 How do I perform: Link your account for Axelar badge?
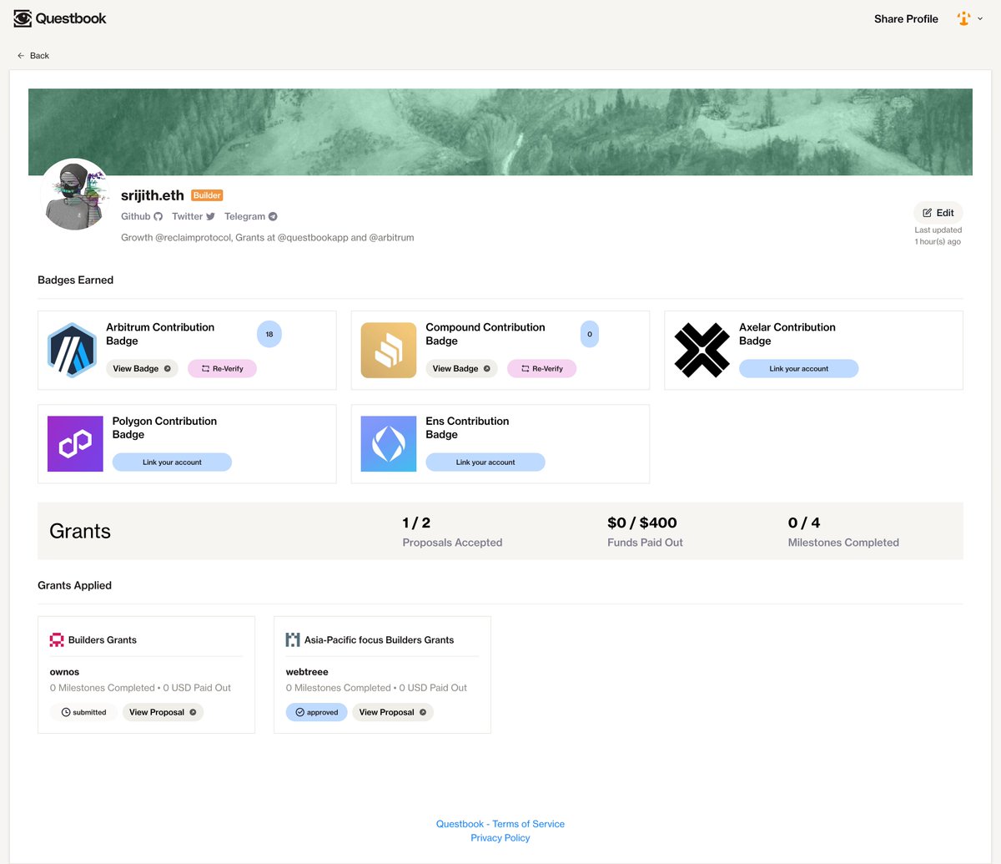click(x=798, y=368)
